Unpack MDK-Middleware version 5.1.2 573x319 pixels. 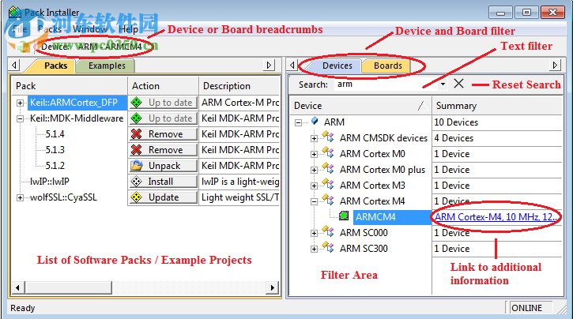pyautogui.click(x=163, y=166)
